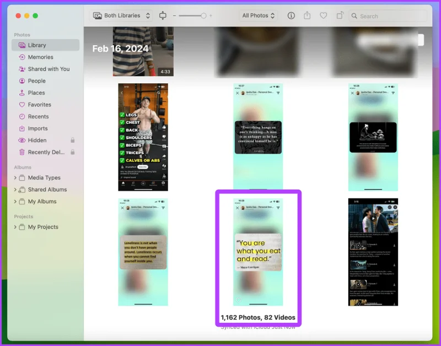
Task: Open Shared with You icon
Action: (22, 69)
